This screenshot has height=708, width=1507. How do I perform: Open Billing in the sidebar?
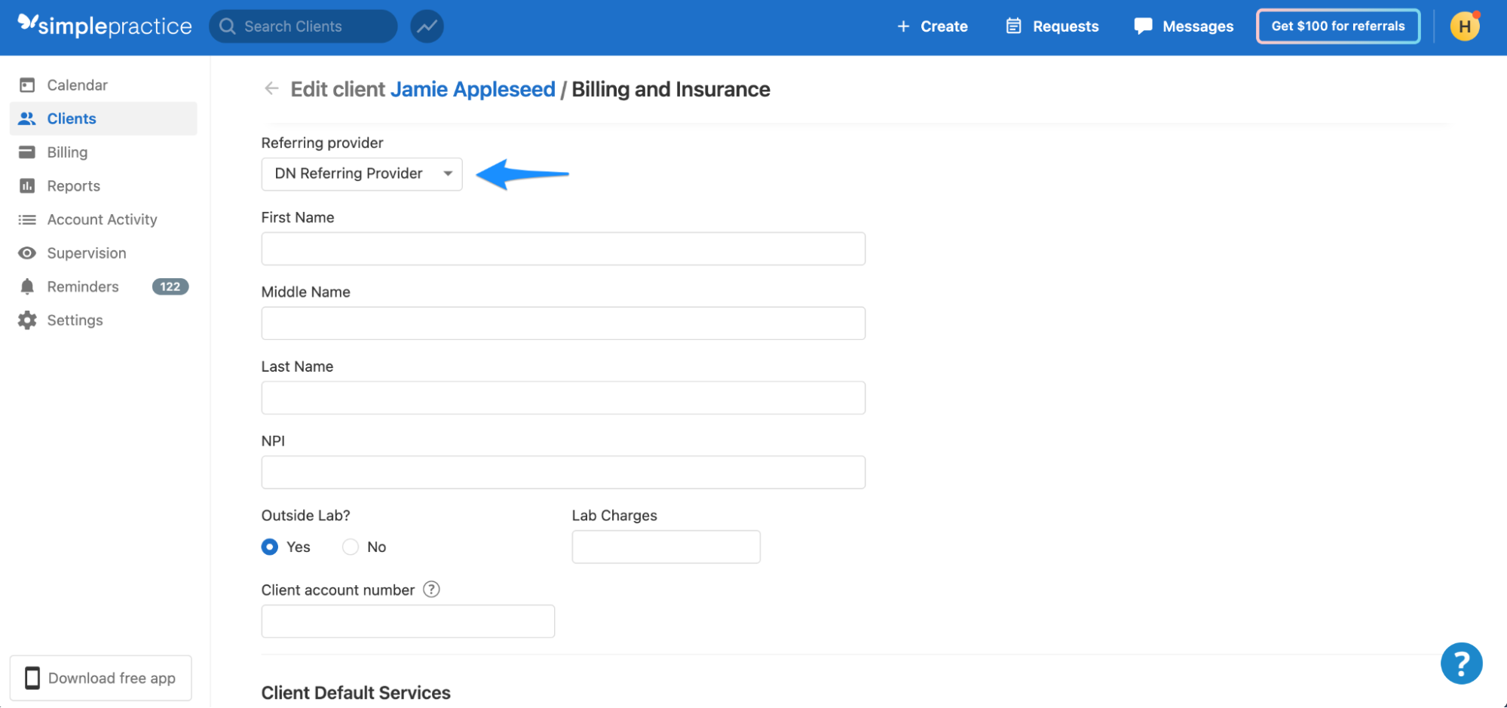(103, 152)
